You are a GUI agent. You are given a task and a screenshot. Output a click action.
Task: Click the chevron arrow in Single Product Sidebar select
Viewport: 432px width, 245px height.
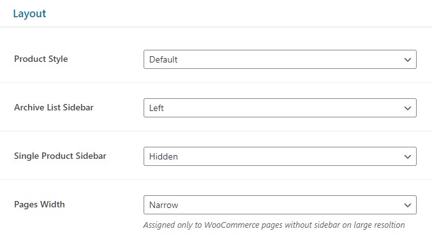coord(408,157)
